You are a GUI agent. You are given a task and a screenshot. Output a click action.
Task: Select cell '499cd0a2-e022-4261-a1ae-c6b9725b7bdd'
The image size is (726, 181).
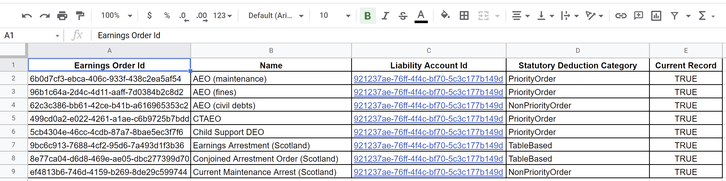click(x=109, y=119)
